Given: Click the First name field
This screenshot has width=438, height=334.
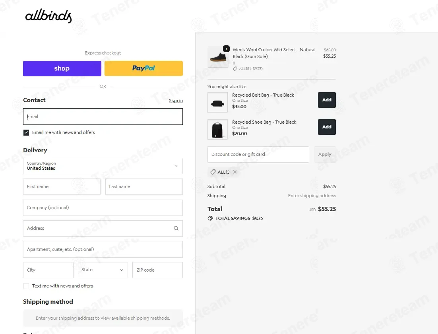Looking at the screenshot, I should [x=62, y=187].
